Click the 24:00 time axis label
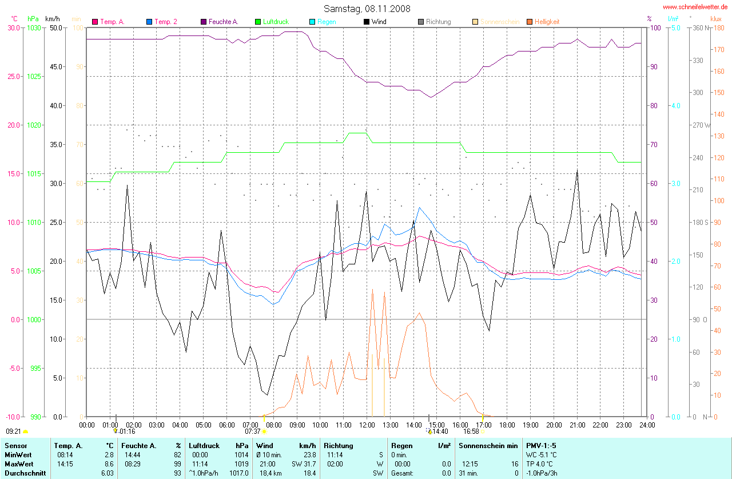Viewport: 732px width, 479px height. coord(647,425)
